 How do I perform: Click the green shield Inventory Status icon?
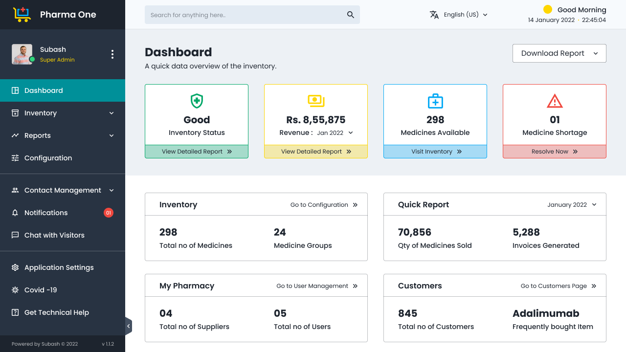pyautogui.click(x=197, y=101)
